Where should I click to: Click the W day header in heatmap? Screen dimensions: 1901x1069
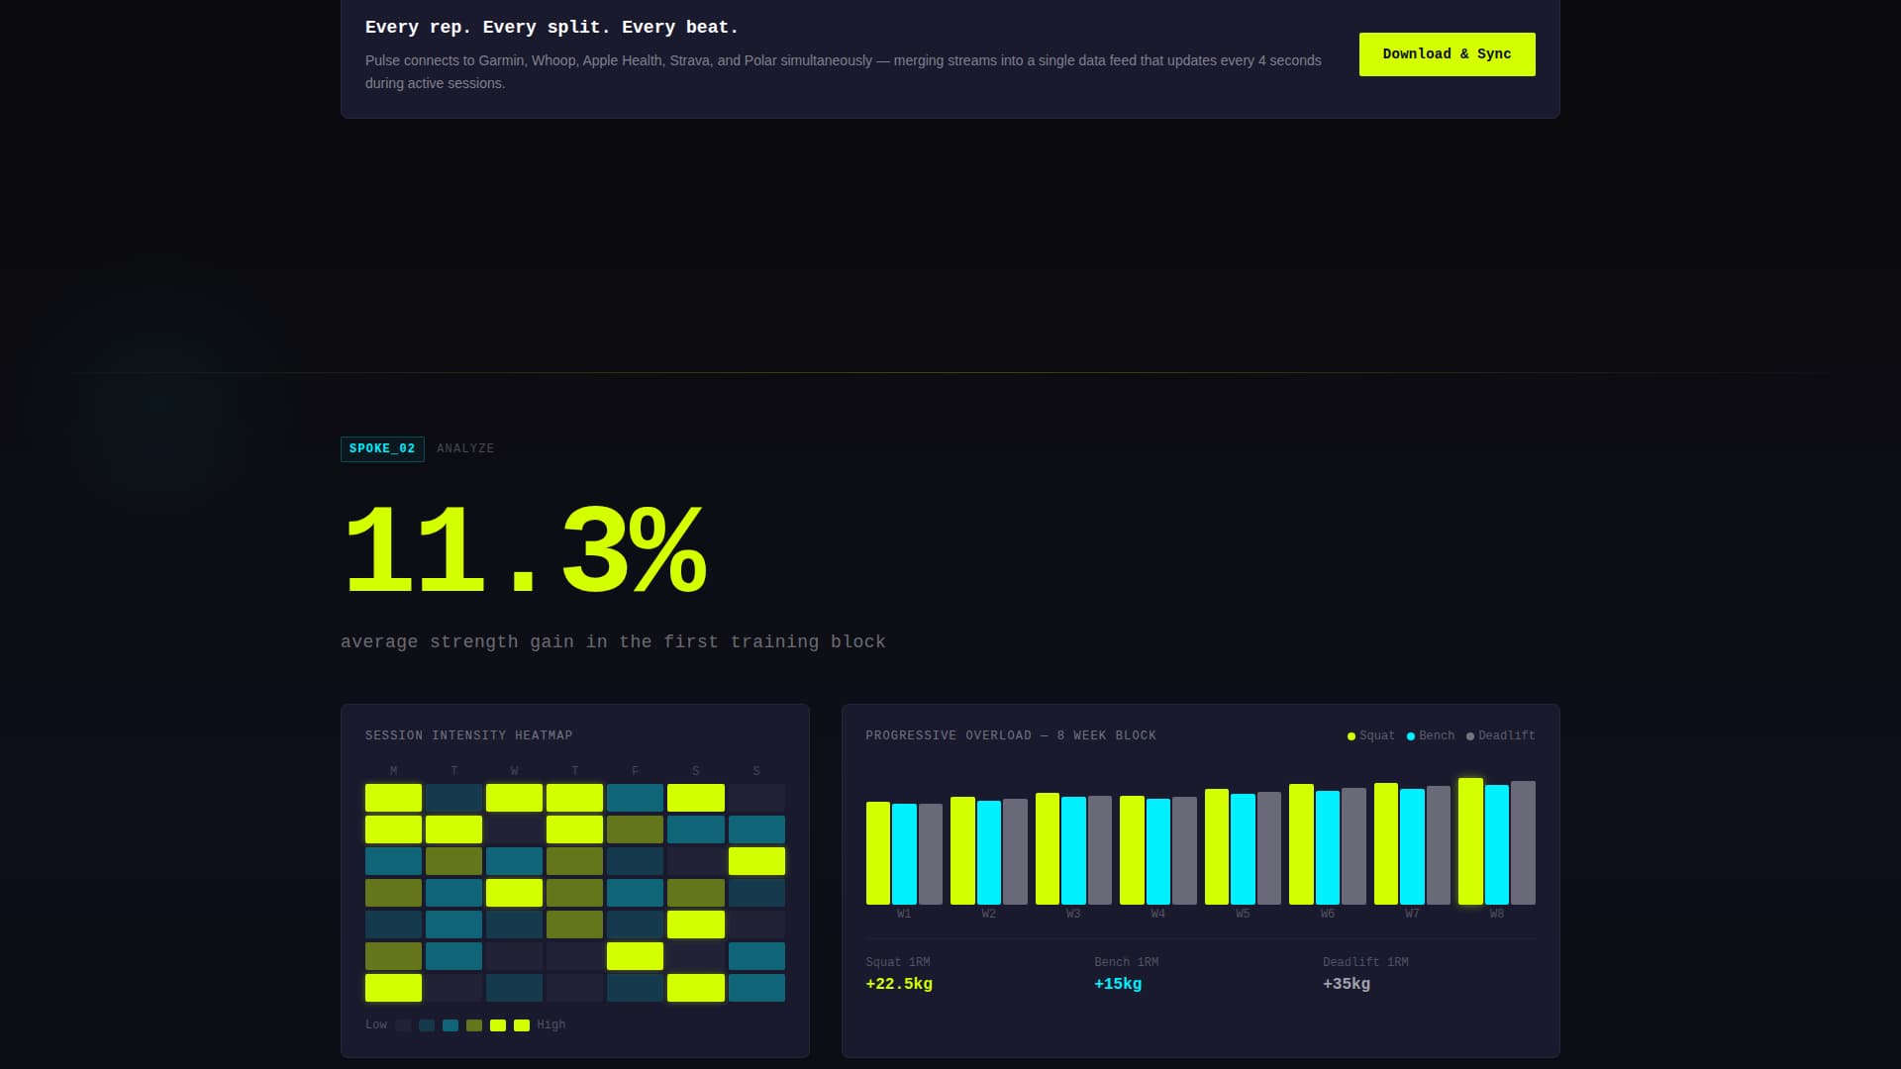point(515,771)
